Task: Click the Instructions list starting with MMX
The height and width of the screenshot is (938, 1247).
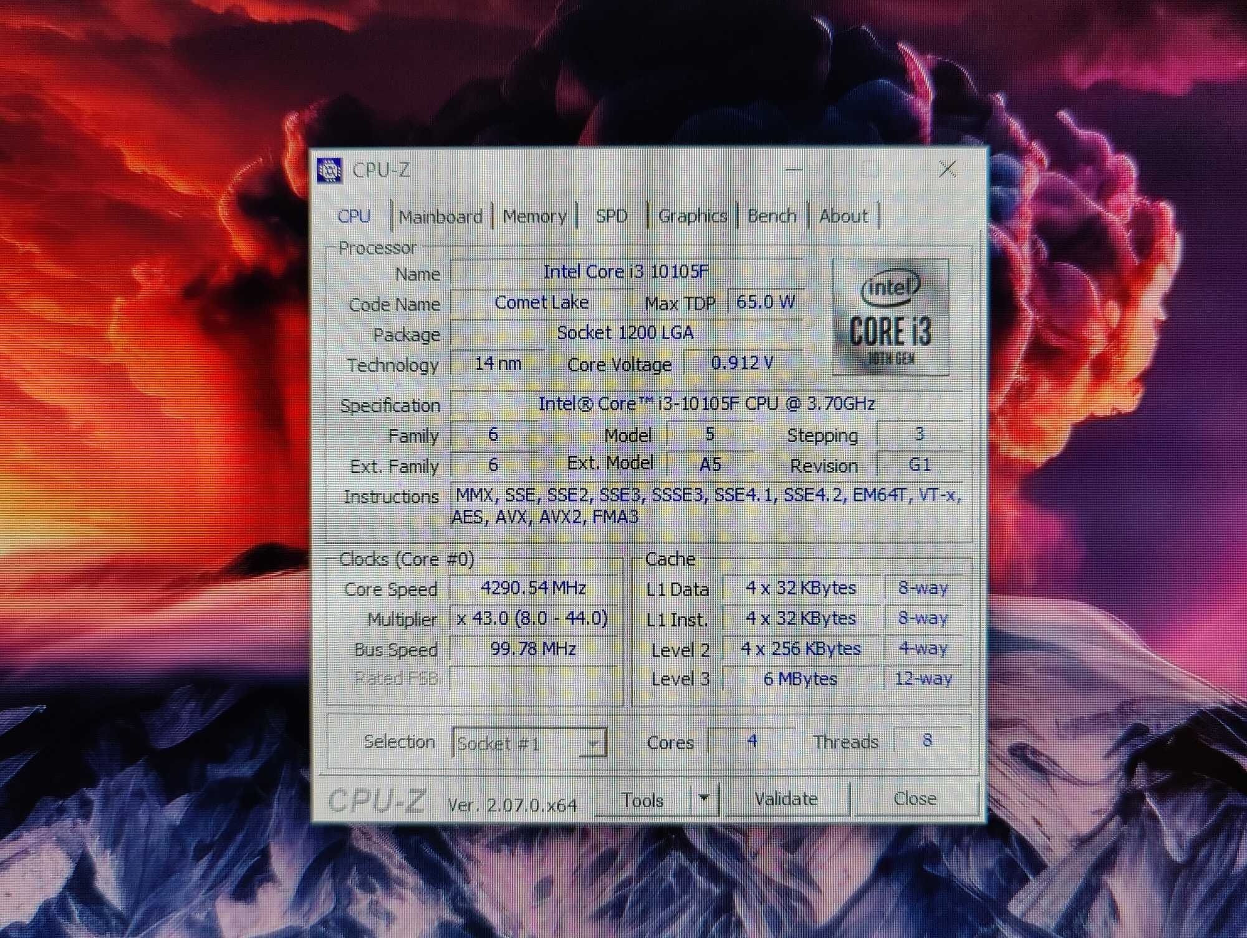Action: [707, 506]
